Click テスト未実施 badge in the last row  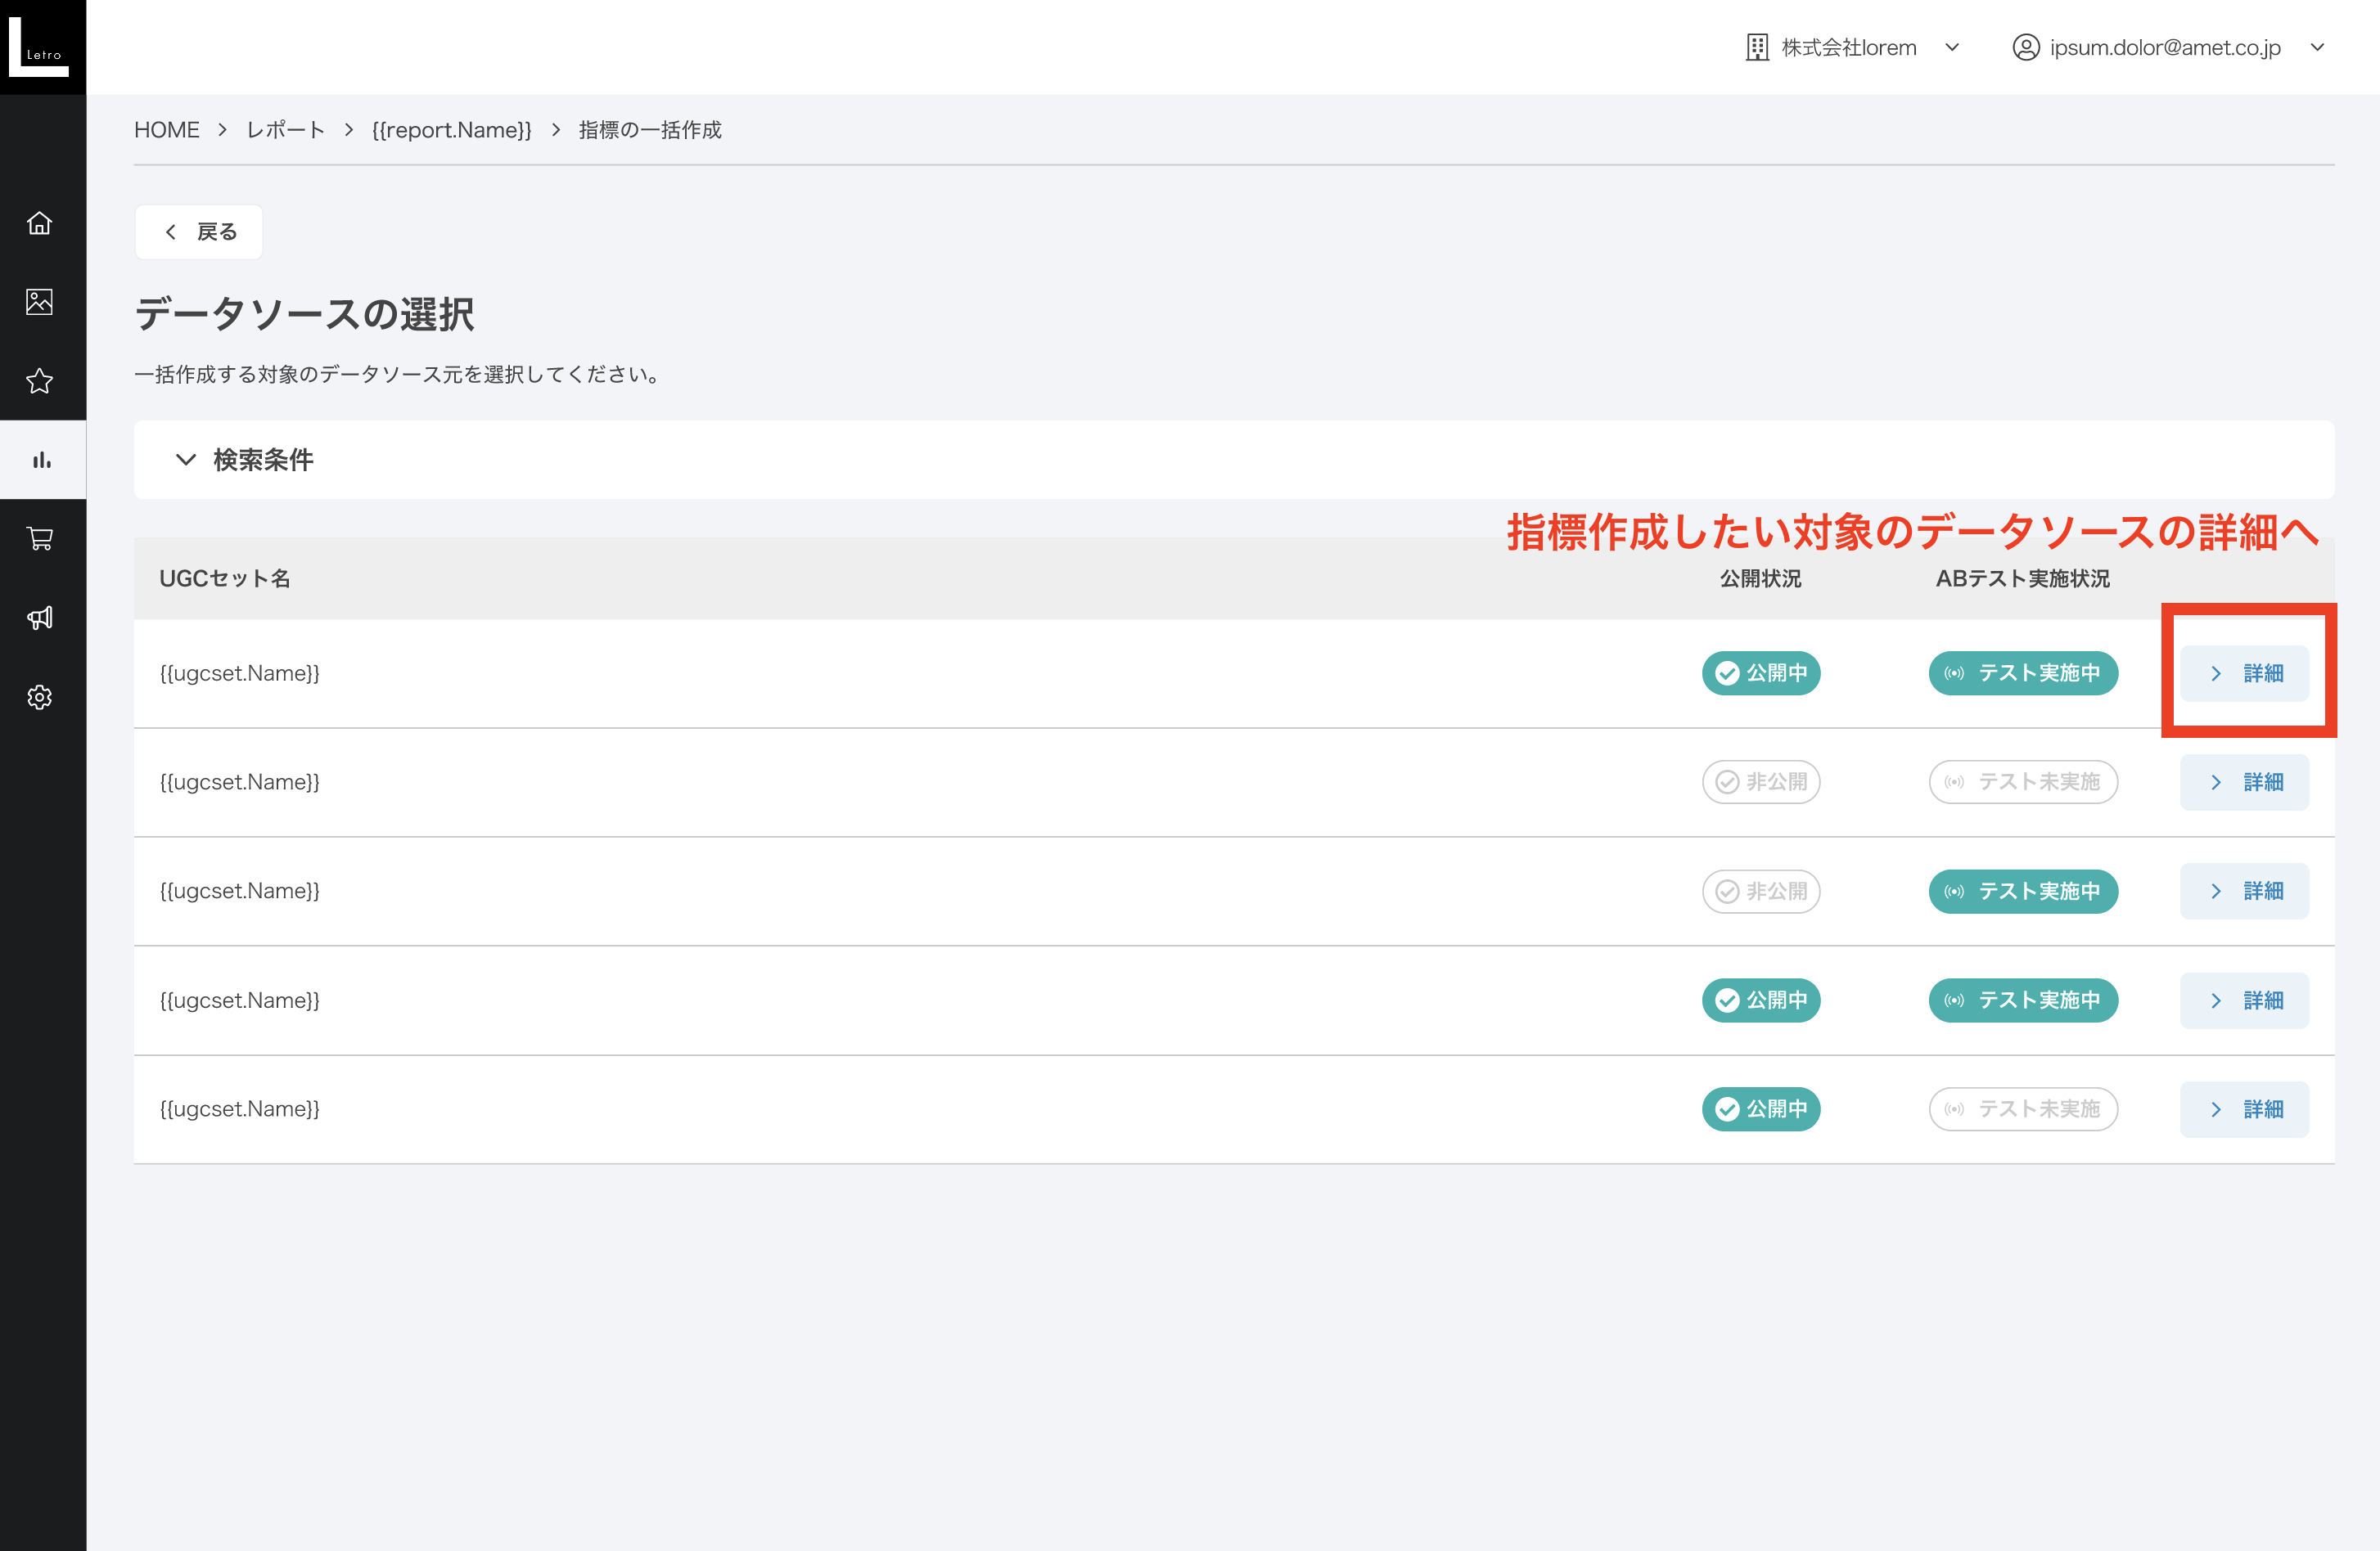coord(2022,1109)
